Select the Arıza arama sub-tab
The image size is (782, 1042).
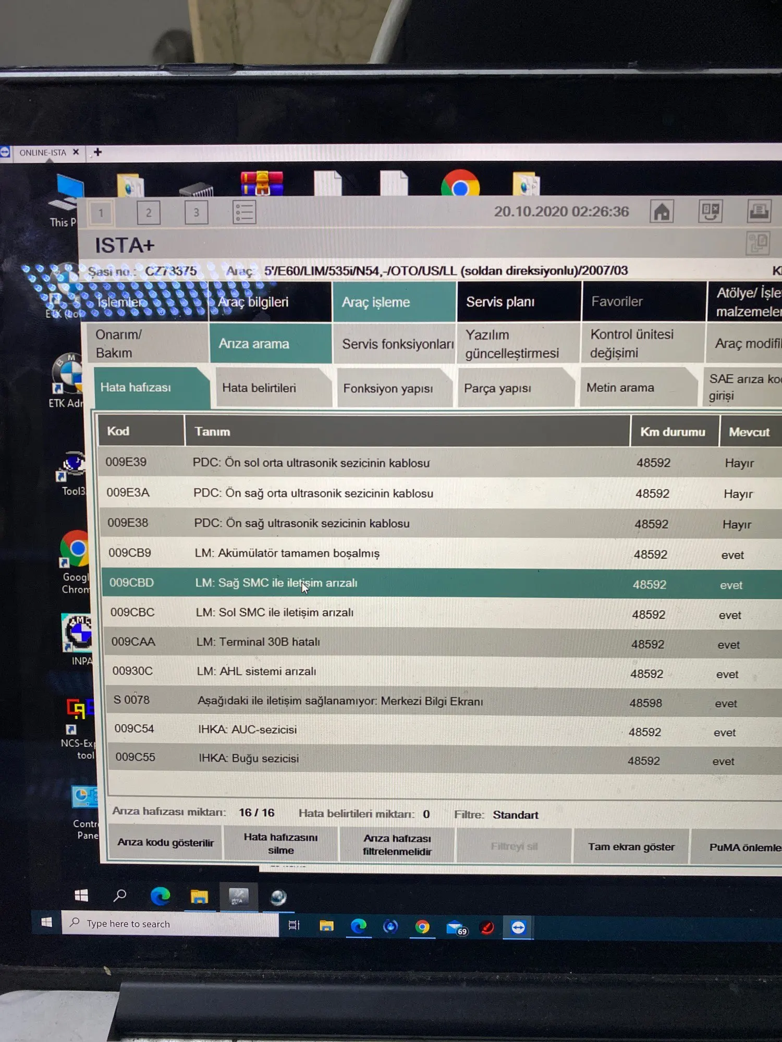(270, 343)
